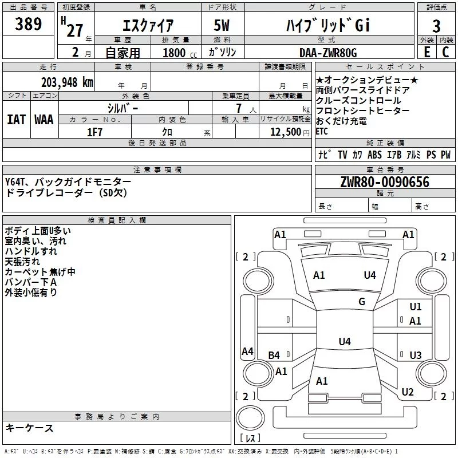Click the grade ハイブリッド Gi
Screen dimensions: 458x458
click(328, 25)
